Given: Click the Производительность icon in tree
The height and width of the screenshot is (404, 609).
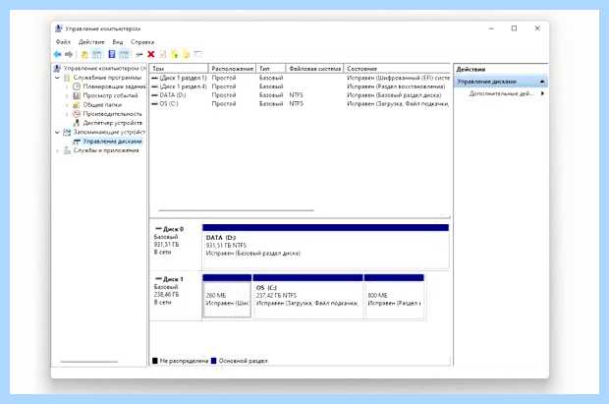Looking at the screenshot, I should coord(77,114).
